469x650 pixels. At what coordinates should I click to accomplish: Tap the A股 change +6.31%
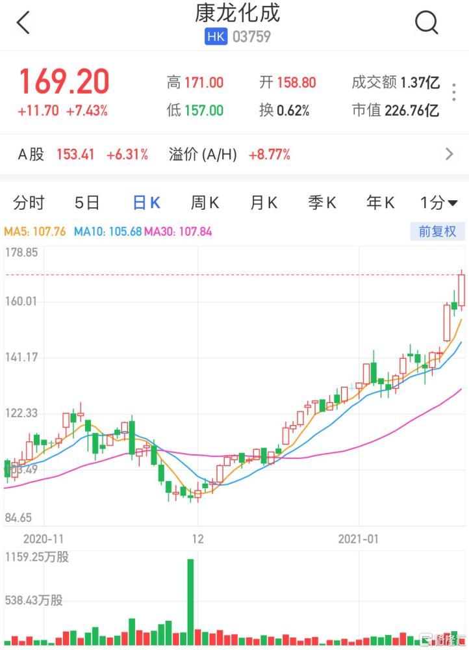point(127,155)
